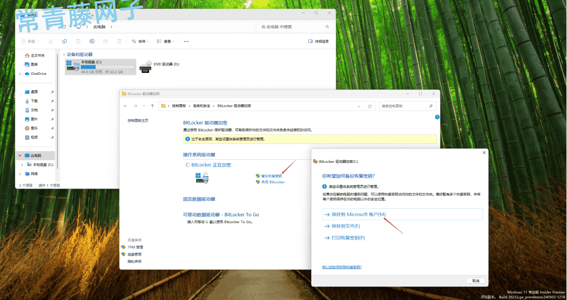Click the Up arrow in BitLocker window

152,106
